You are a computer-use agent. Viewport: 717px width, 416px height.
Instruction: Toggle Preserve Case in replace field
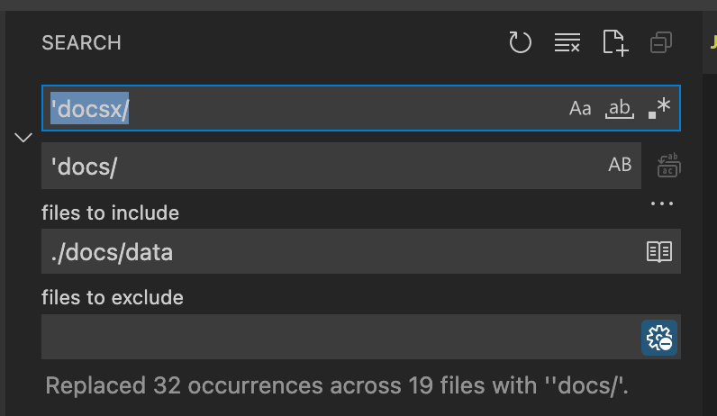tap(620, 166)
